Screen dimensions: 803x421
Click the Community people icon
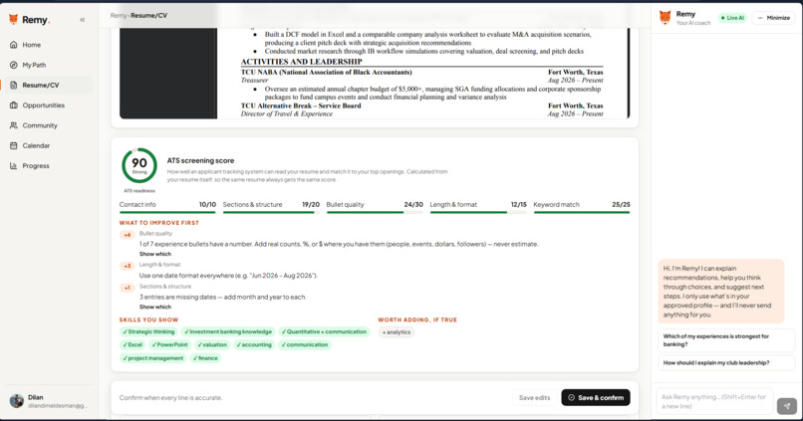(13, 125)
